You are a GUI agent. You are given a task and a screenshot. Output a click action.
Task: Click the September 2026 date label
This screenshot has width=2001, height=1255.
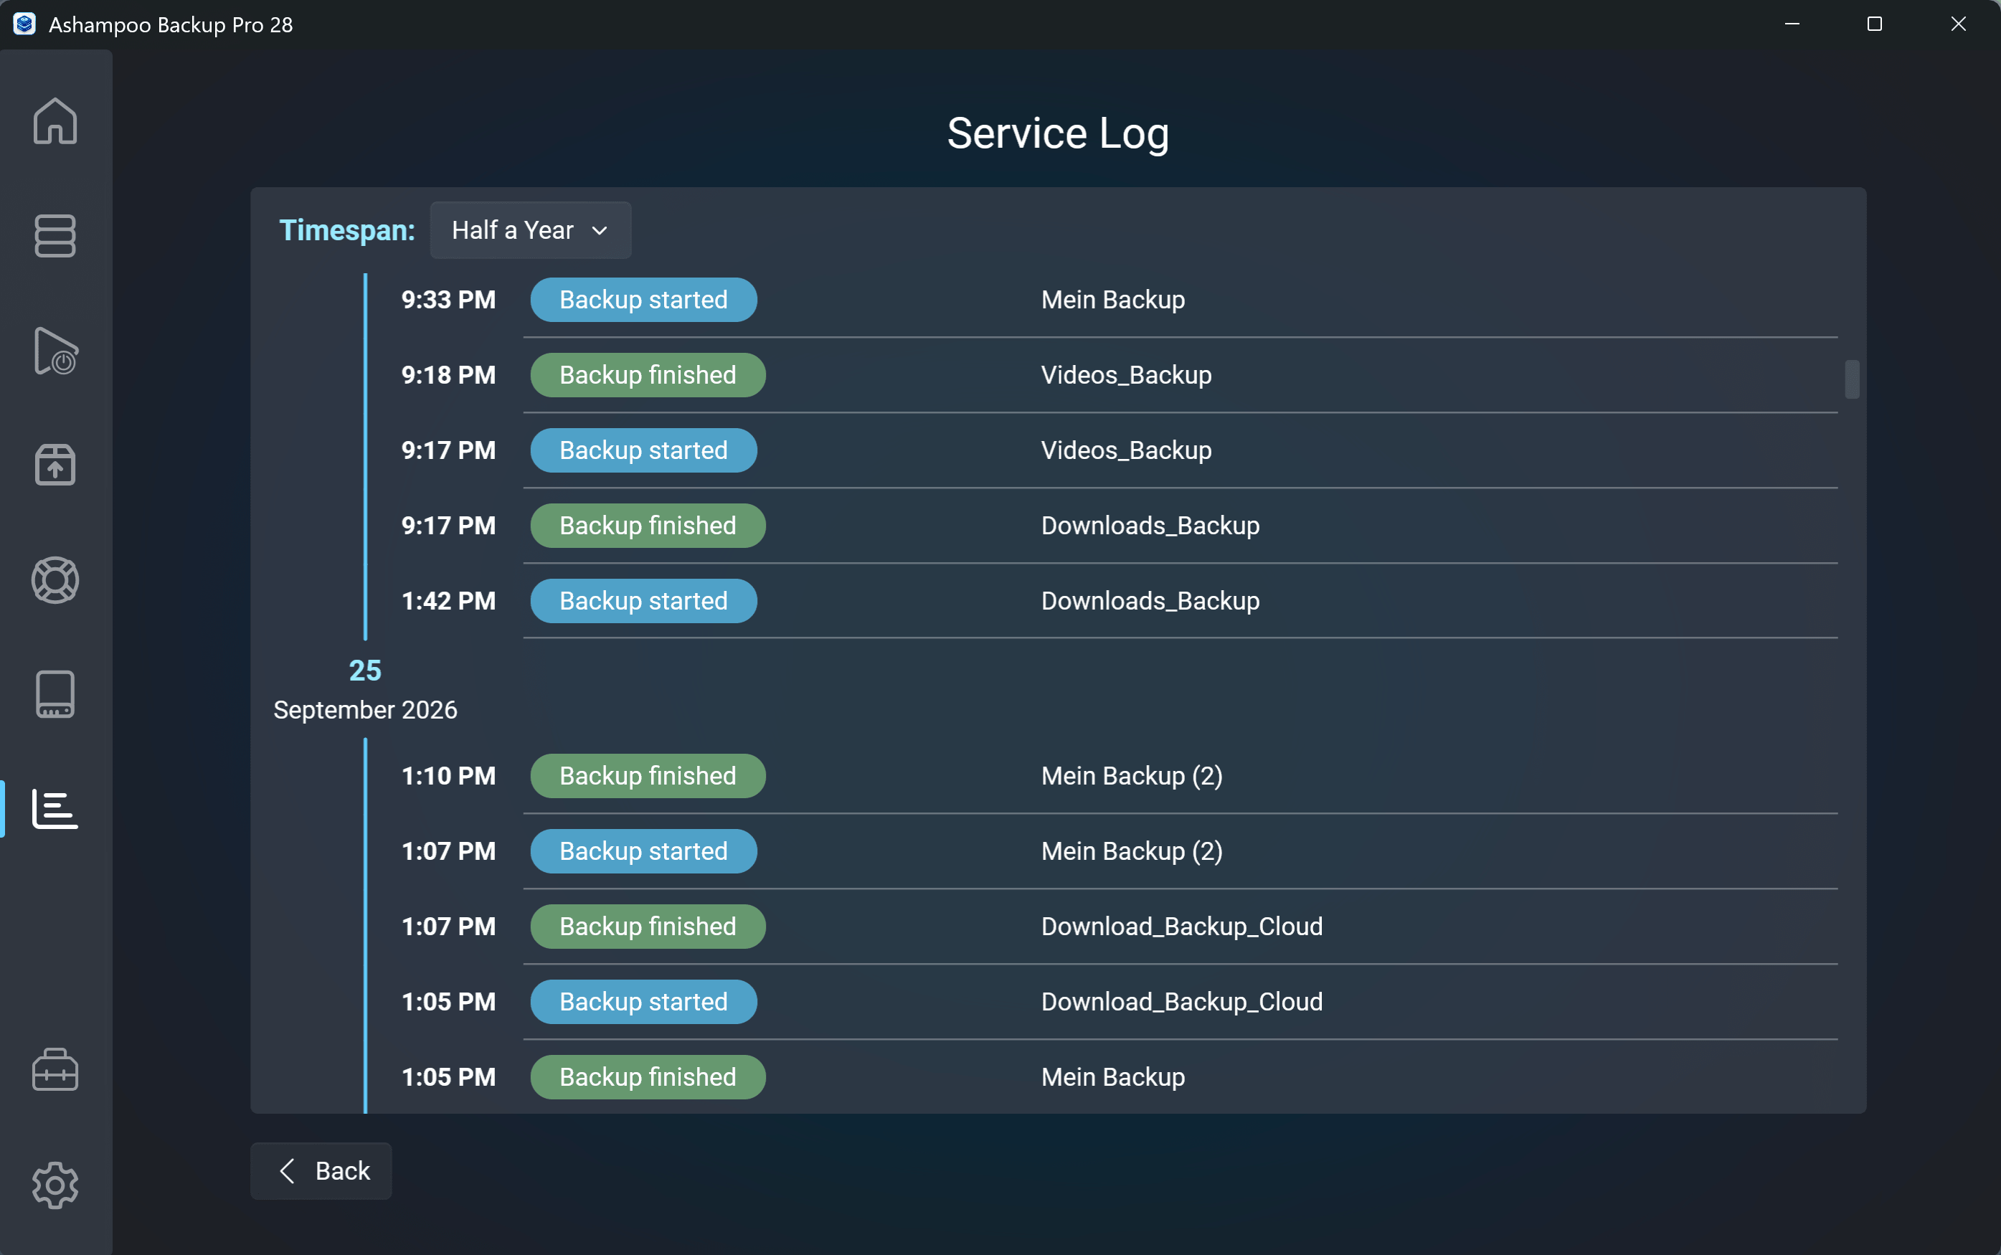(365, 711)
